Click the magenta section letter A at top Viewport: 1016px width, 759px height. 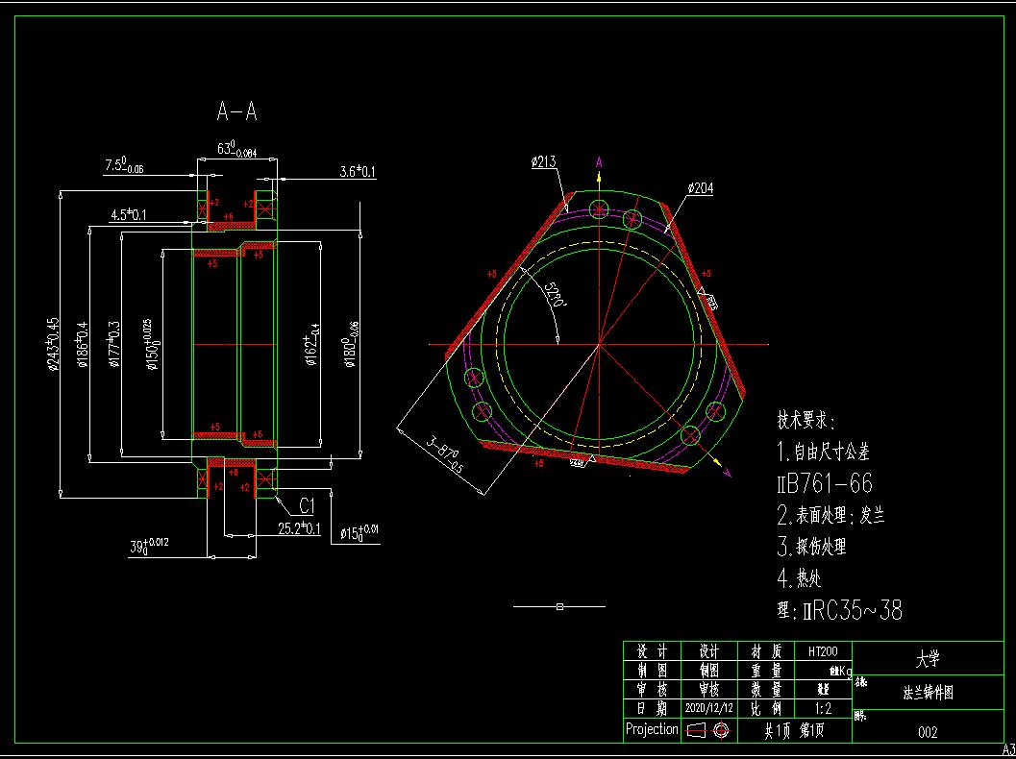click(x=600, y=162)
